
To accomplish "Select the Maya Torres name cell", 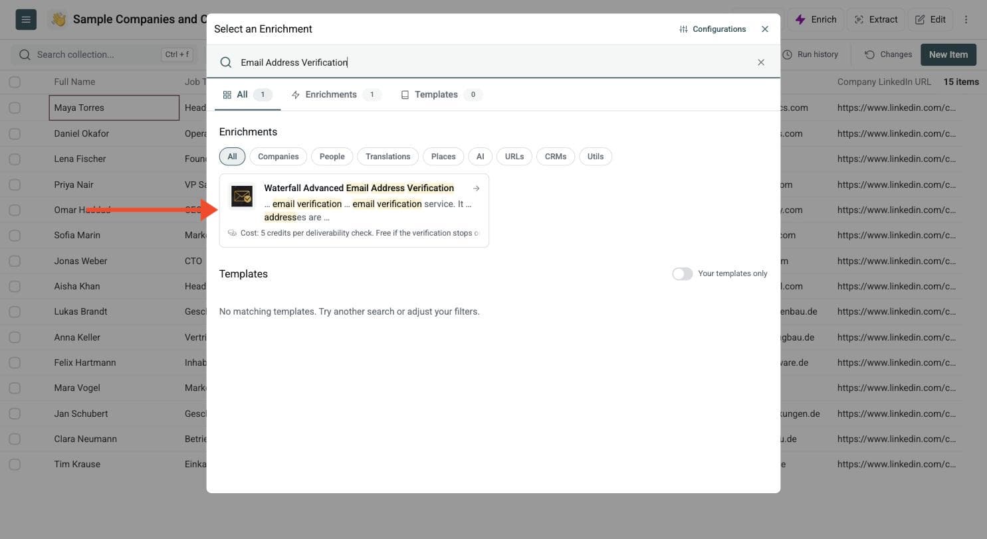I will pyautogui.click(x=114, y=108).
